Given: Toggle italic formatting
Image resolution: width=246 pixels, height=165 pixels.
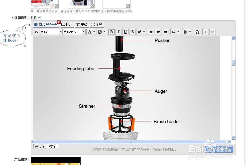Looking at the screenshot, I should pos(119,32).
